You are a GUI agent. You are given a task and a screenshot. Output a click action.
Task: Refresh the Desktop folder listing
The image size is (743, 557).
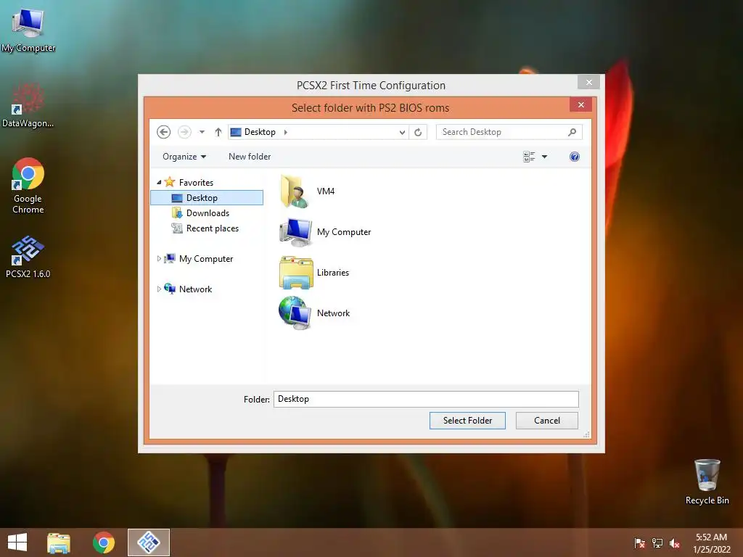tap(417, 132)
